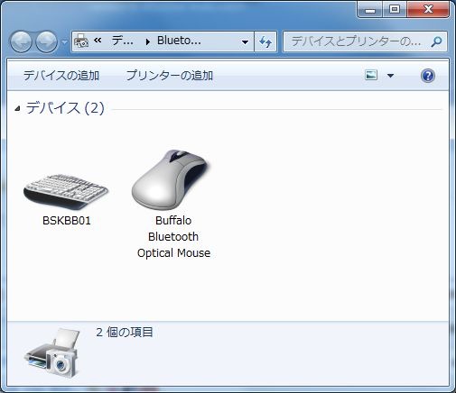Click the back navigation arrow button
This screenshot has width=456, height=393.
click(21, 41)
